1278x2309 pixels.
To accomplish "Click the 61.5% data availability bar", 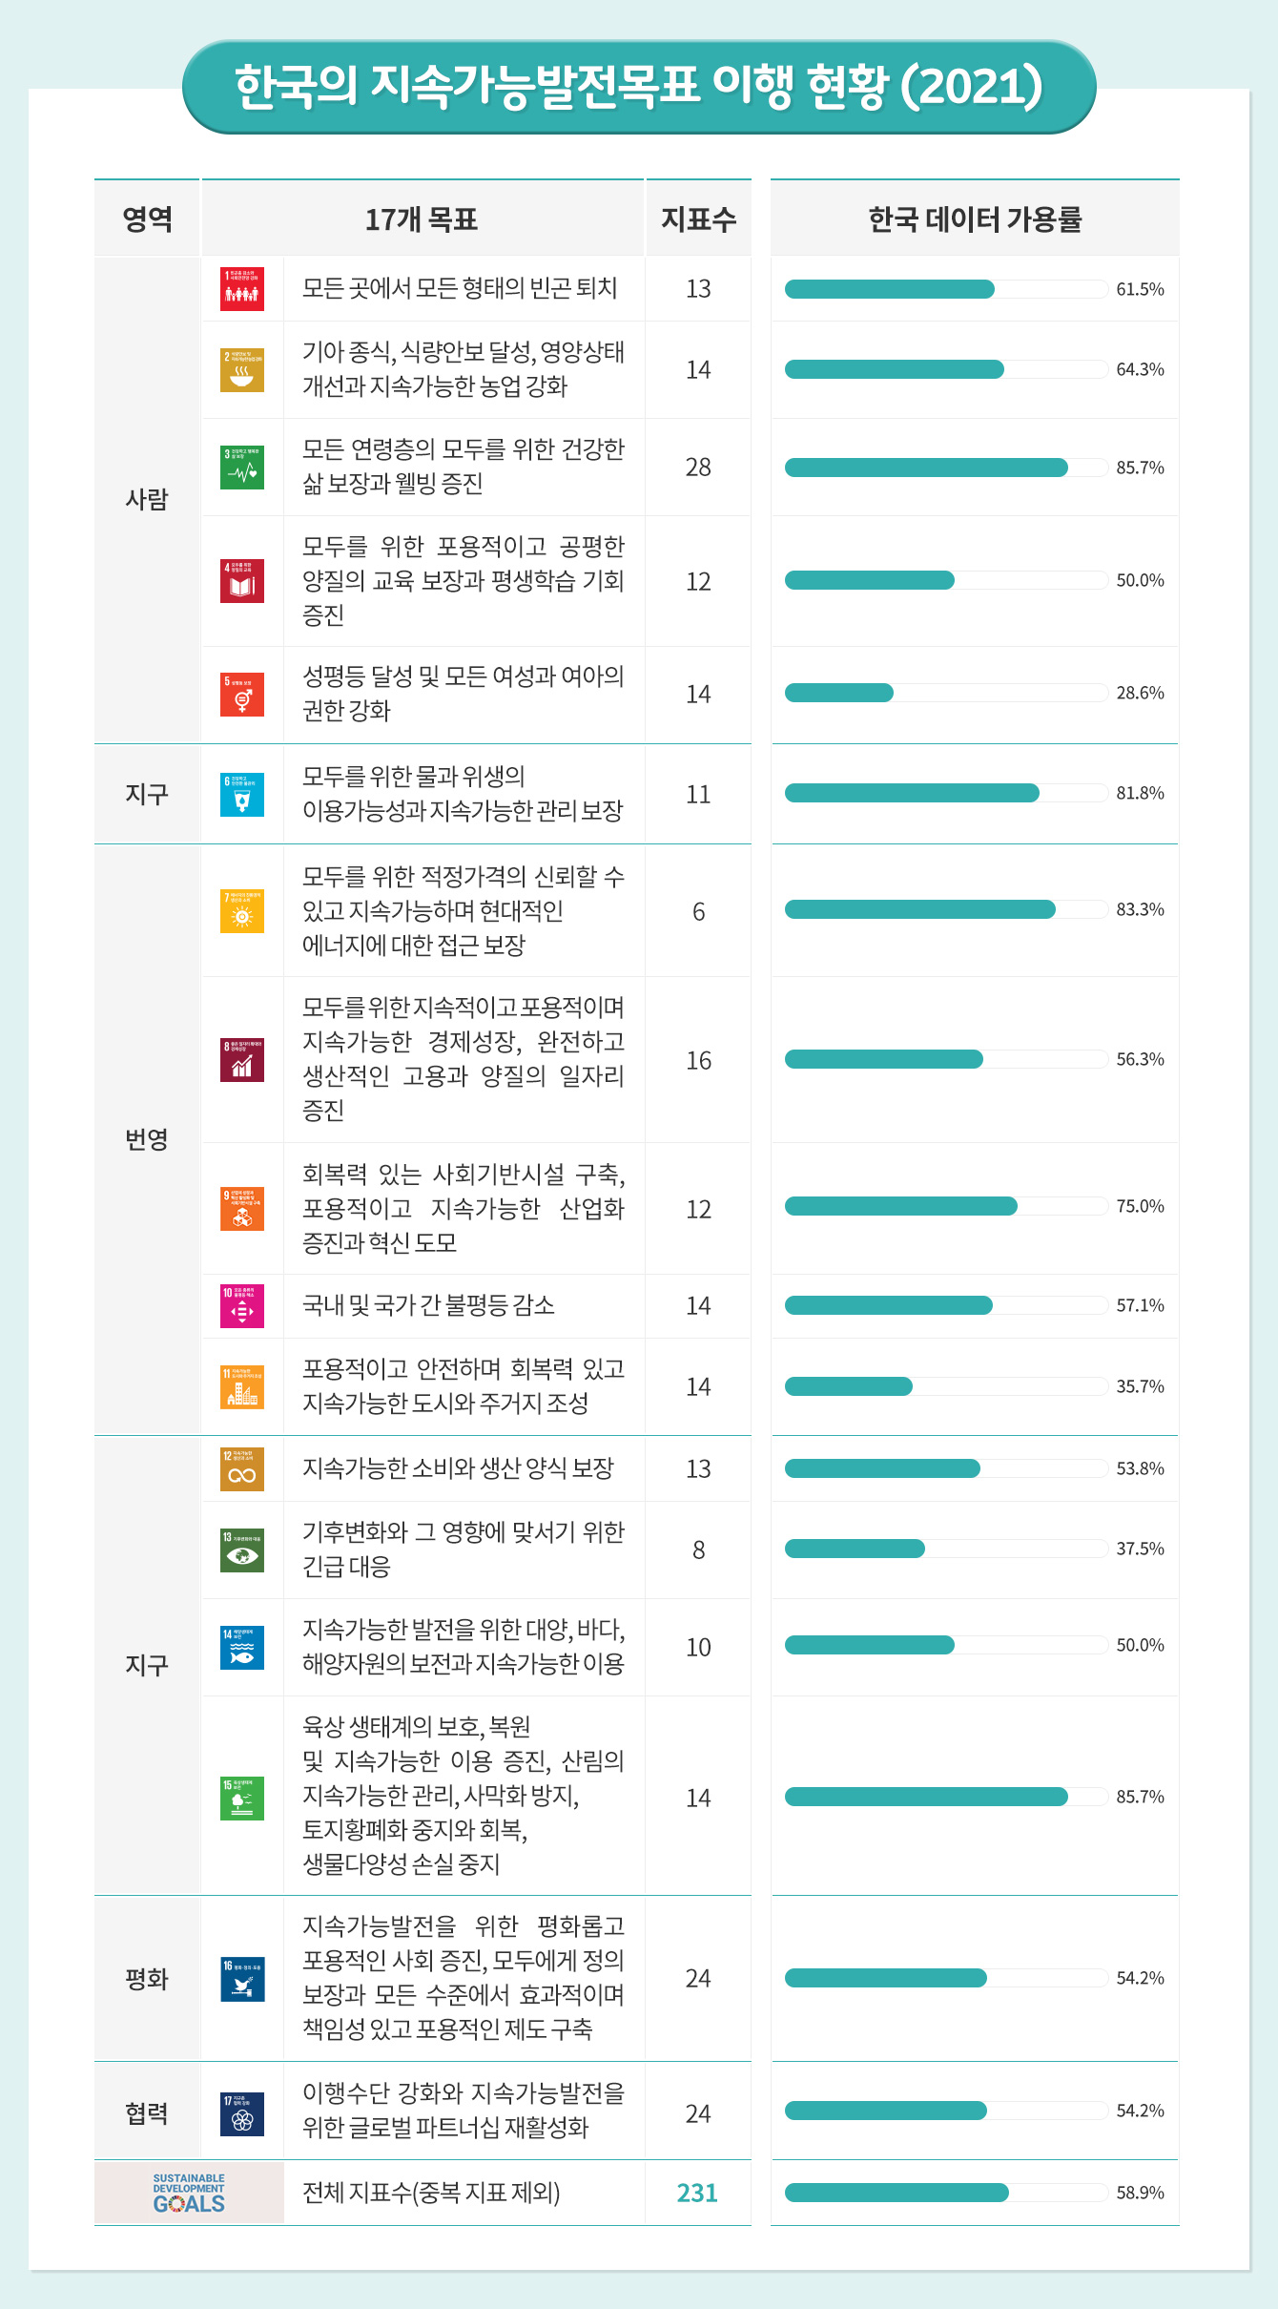I will (x=944, y=289).
